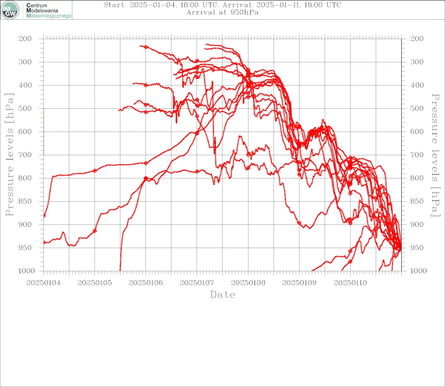Click the trajectory marker near 235 hPa on 20250106
The image size is (445, 387).
tap(146, 47)
